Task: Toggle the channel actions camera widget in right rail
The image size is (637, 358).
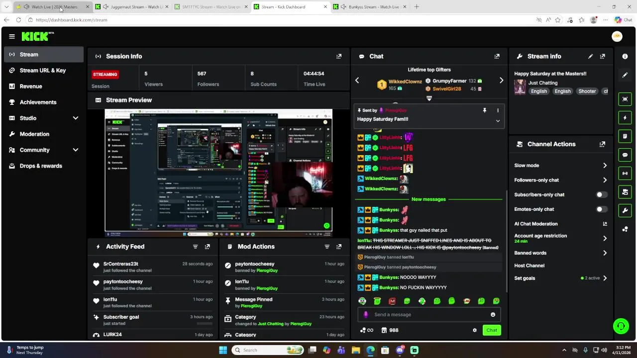Action: (625, 192)
